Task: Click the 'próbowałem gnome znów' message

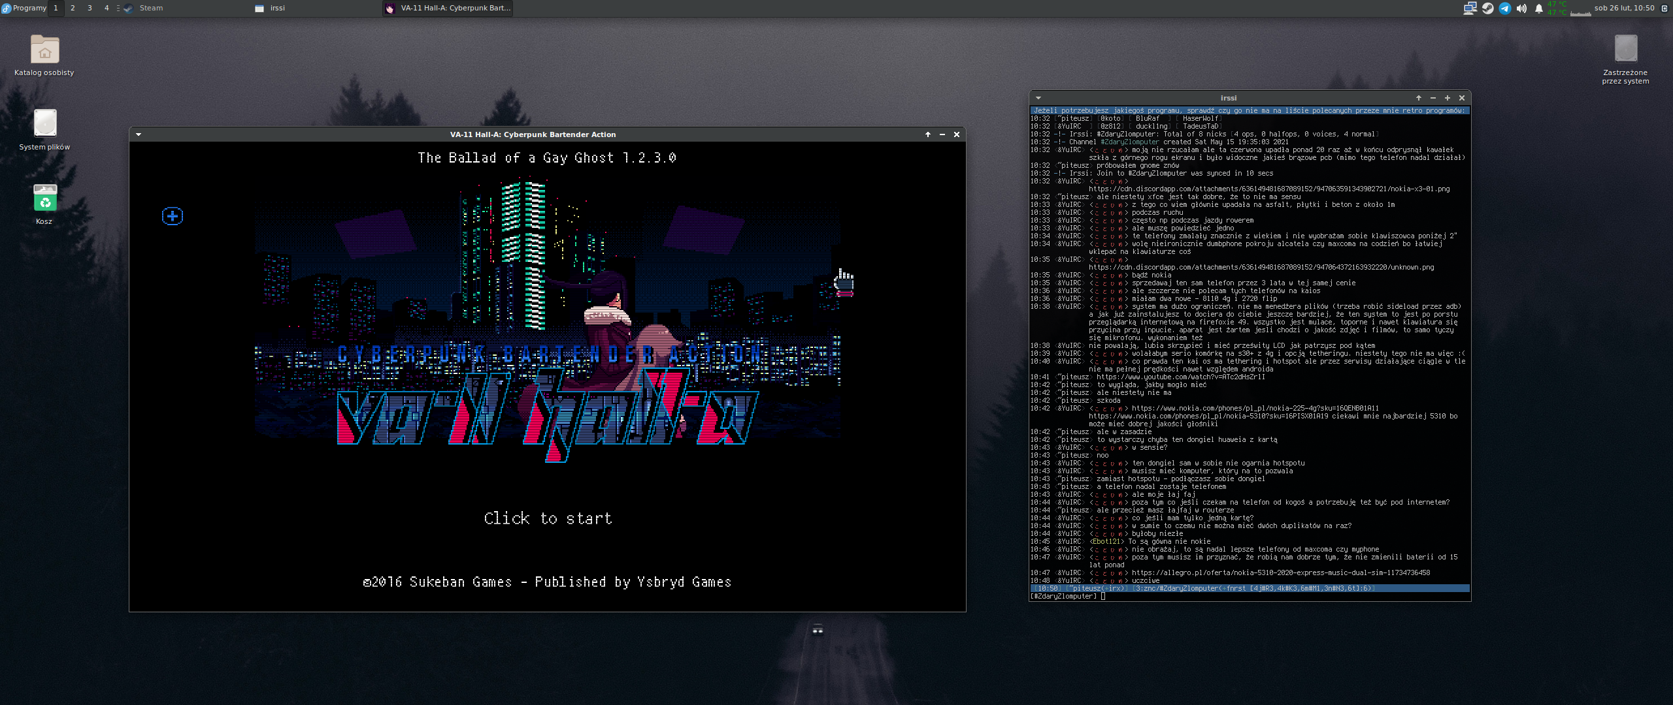Action: click(1138, 166)
